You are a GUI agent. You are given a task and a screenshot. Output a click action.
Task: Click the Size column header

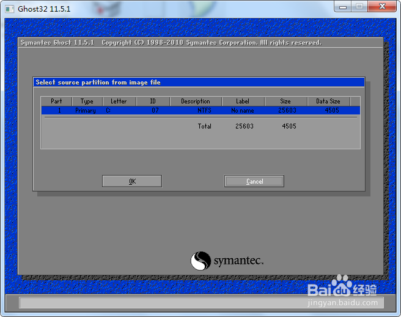tap(285, 101)
